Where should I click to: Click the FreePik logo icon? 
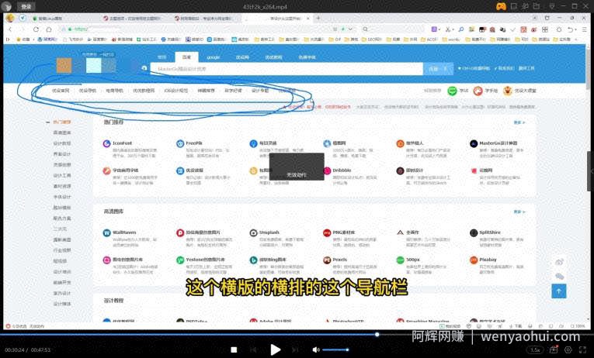coord(180,143)
